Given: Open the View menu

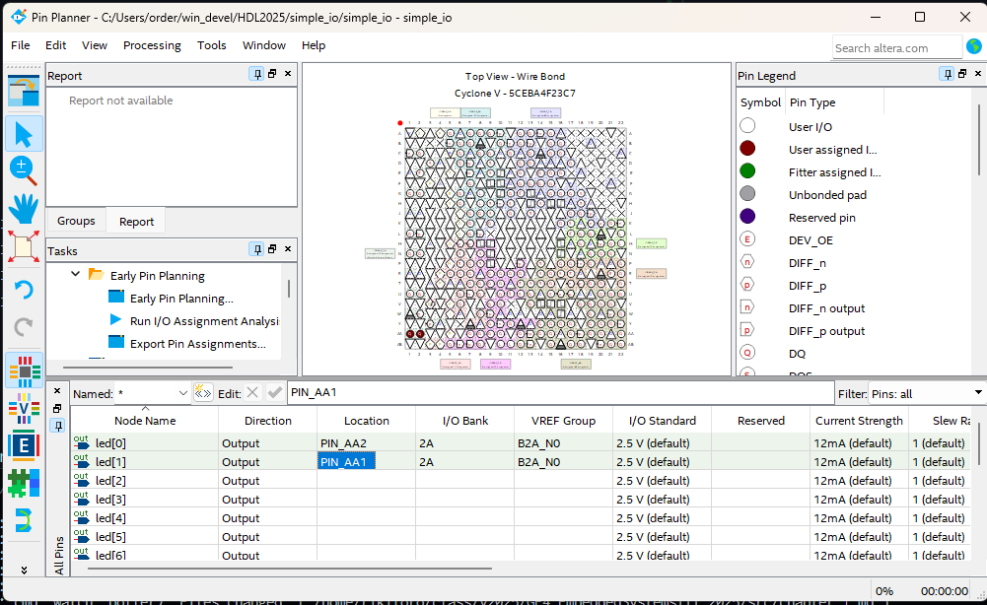Looking at the screenshot, I should (x=95, y=45).
